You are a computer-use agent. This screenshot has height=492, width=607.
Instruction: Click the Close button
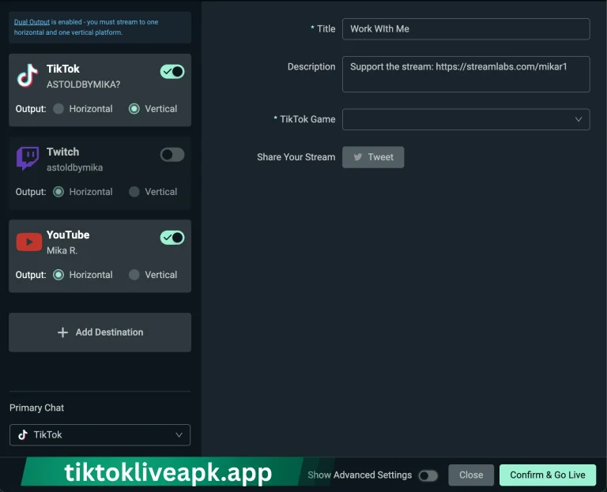tap(471, 475)
